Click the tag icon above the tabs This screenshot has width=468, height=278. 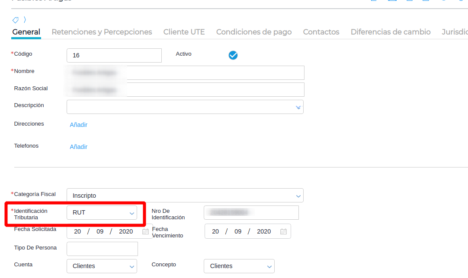point(16,20)
